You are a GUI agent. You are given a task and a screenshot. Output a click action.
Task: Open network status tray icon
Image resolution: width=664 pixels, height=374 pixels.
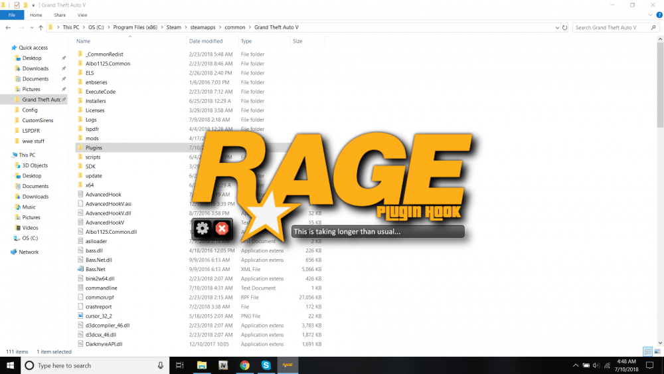click(x=607, y=365)
